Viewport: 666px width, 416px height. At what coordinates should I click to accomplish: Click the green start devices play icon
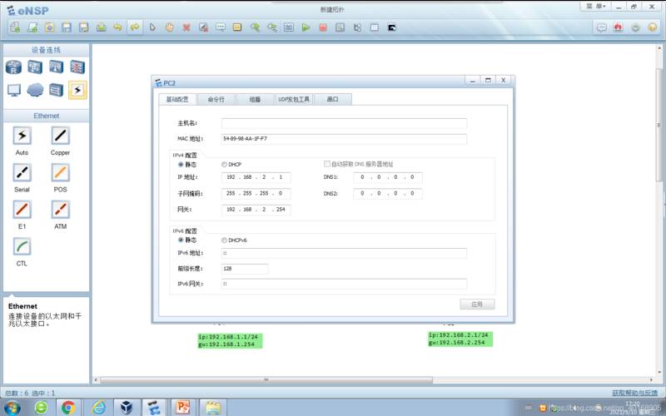[306, 27]
